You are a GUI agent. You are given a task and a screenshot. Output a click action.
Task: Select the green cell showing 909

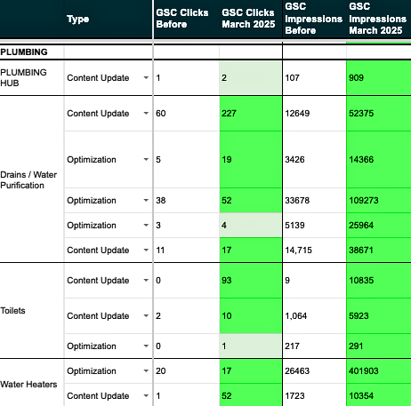[379, 78]
